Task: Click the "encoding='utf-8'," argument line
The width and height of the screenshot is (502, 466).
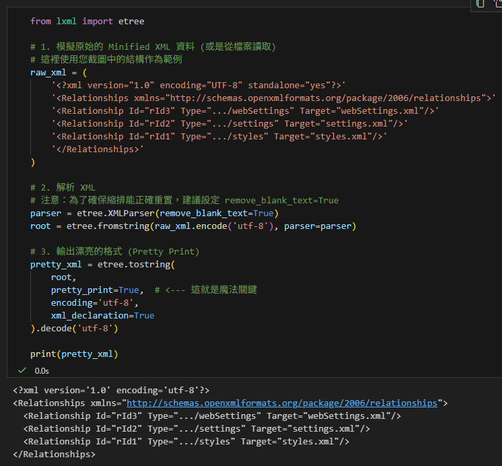Action: coord(95,303)
